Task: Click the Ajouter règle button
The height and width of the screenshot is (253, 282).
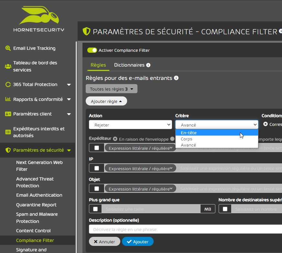Action: (106, 101)
